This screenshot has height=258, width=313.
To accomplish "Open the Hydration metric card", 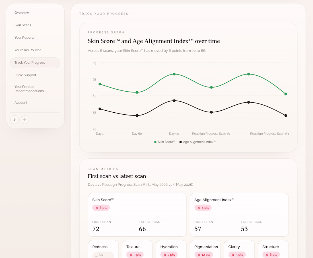I will (171, 249).
